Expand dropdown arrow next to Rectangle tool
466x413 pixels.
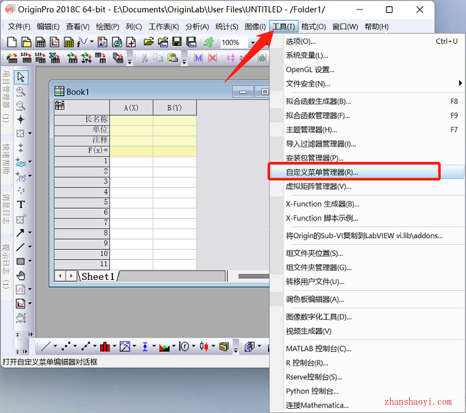click(x=30, y=261)
